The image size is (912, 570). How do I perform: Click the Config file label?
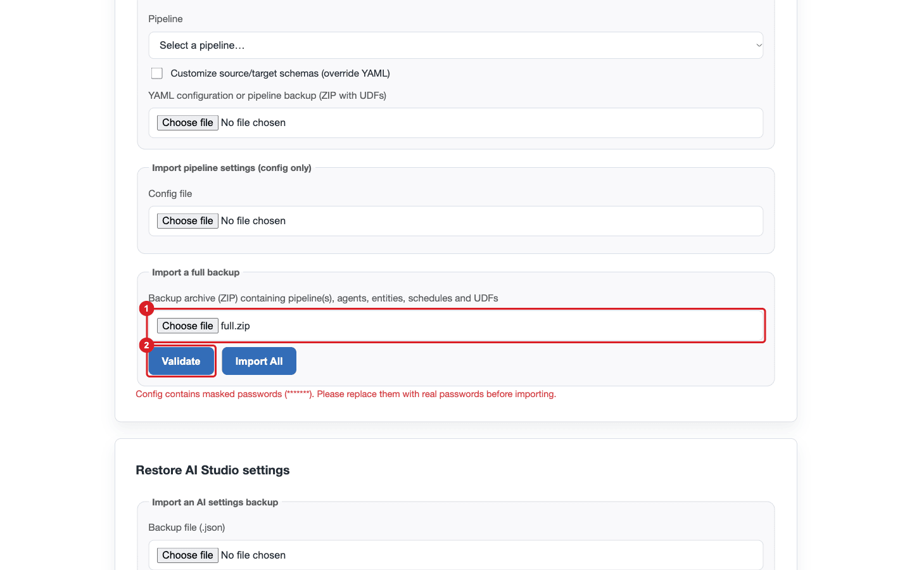[x=170, y=194]
